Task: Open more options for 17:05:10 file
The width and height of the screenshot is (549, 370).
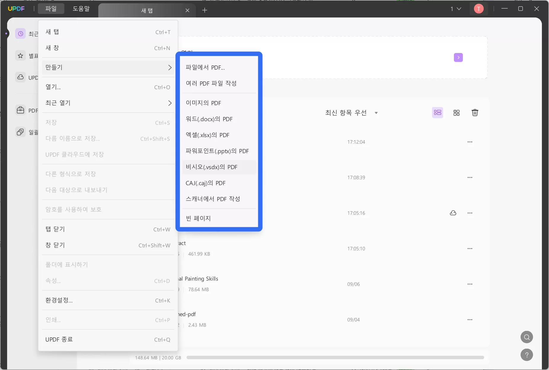Action: tap(470, 249)
